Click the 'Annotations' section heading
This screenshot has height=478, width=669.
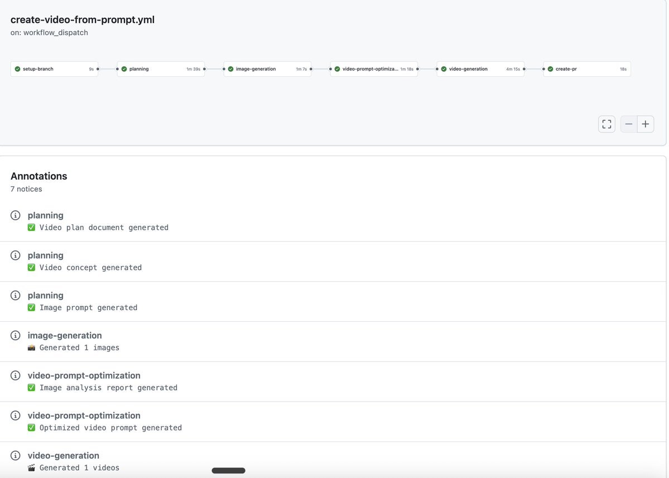pyautogui.click(x=39, y=176)
